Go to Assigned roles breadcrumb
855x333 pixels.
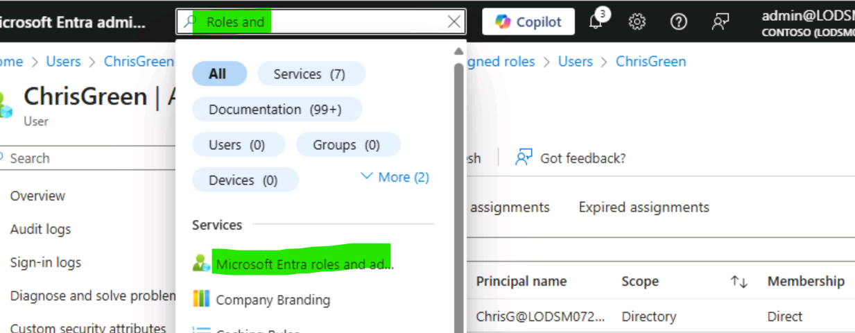[x=499, y=61]
